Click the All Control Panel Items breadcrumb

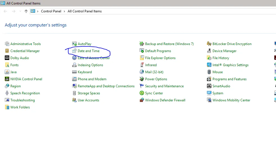[85, 11]
